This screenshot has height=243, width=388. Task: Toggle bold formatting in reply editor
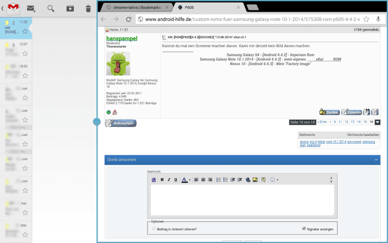coord(162,180)
